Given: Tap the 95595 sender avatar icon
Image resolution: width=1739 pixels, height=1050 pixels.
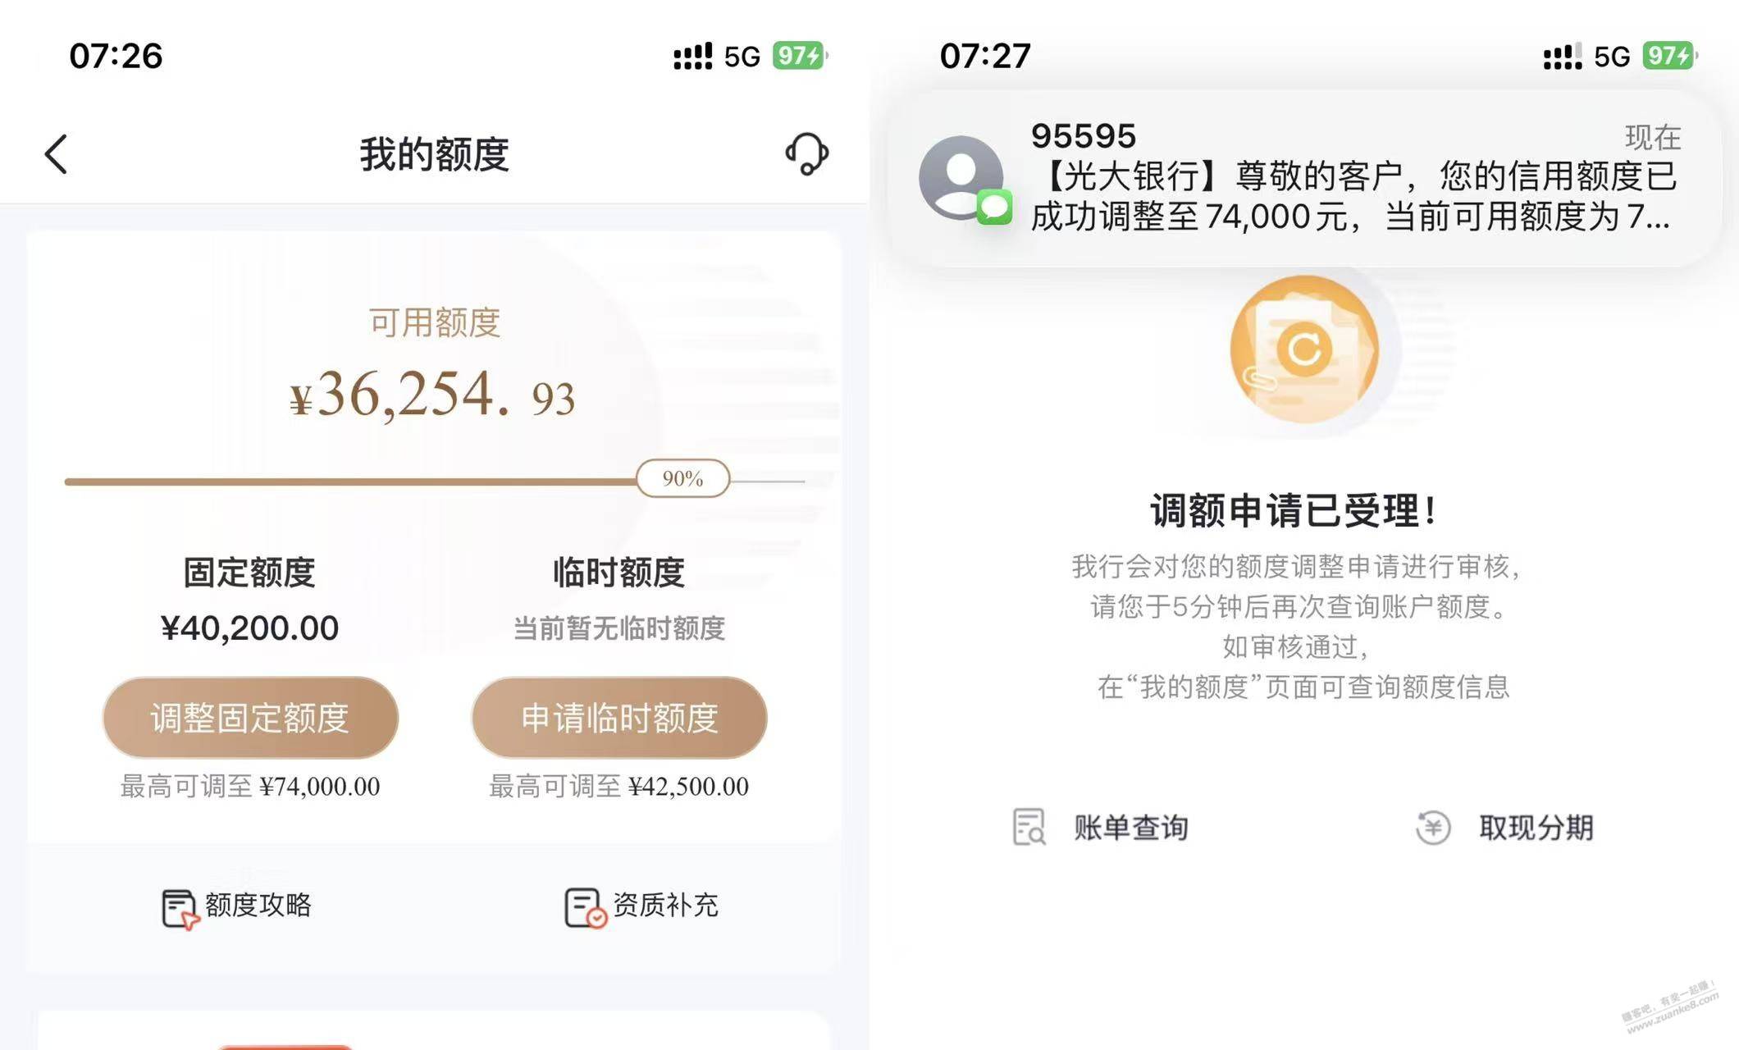Looking at the screenshot, I should click(963, 179).
